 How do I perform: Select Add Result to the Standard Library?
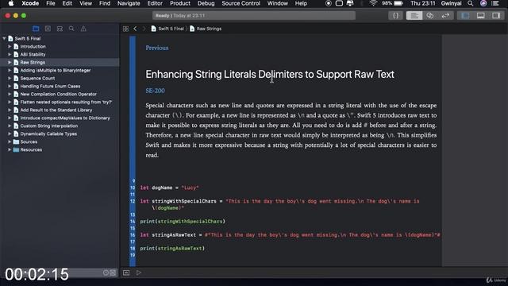tap(56, 110)
